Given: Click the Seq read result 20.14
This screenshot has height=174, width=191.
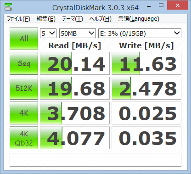Looking at the screenshot, I should point(75,63).
